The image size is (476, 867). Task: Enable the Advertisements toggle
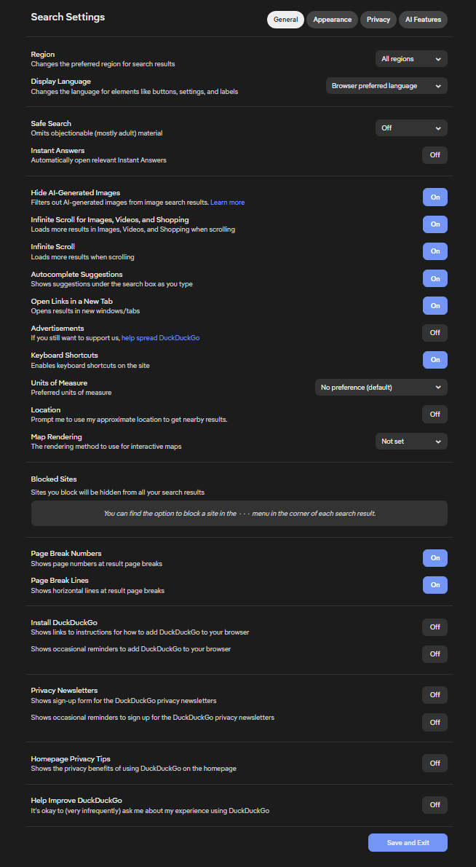coord(435,333)
